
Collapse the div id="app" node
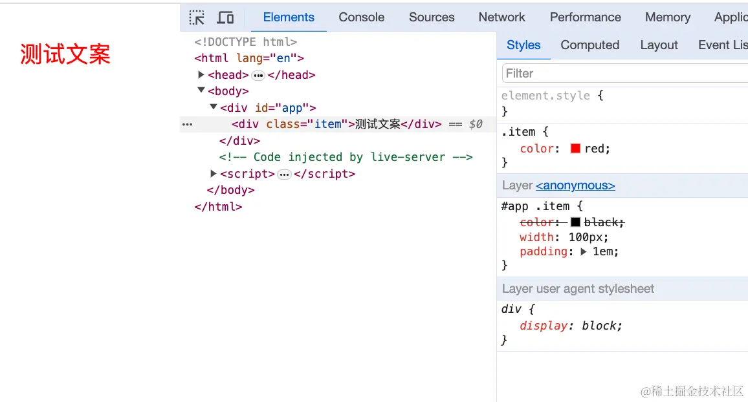tap(214, 107)
